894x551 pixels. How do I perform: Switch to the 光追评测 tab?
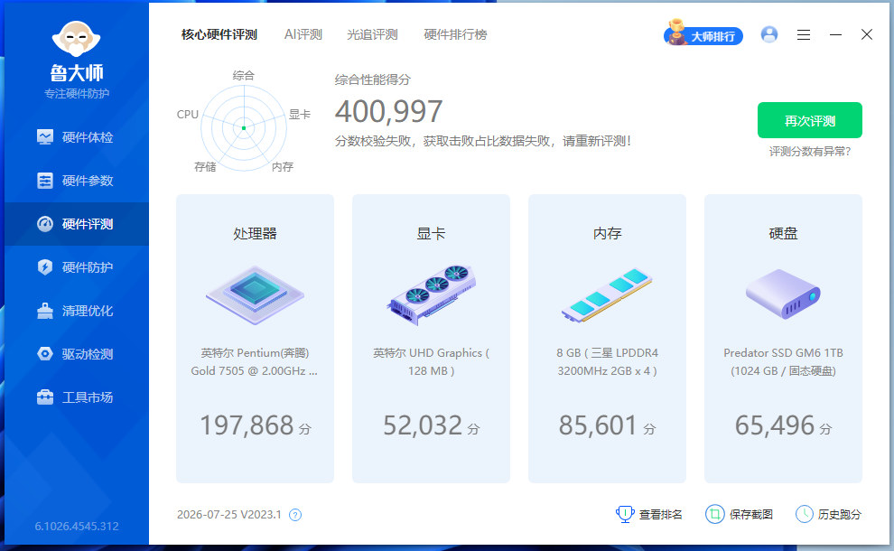(x=372, y=34)
